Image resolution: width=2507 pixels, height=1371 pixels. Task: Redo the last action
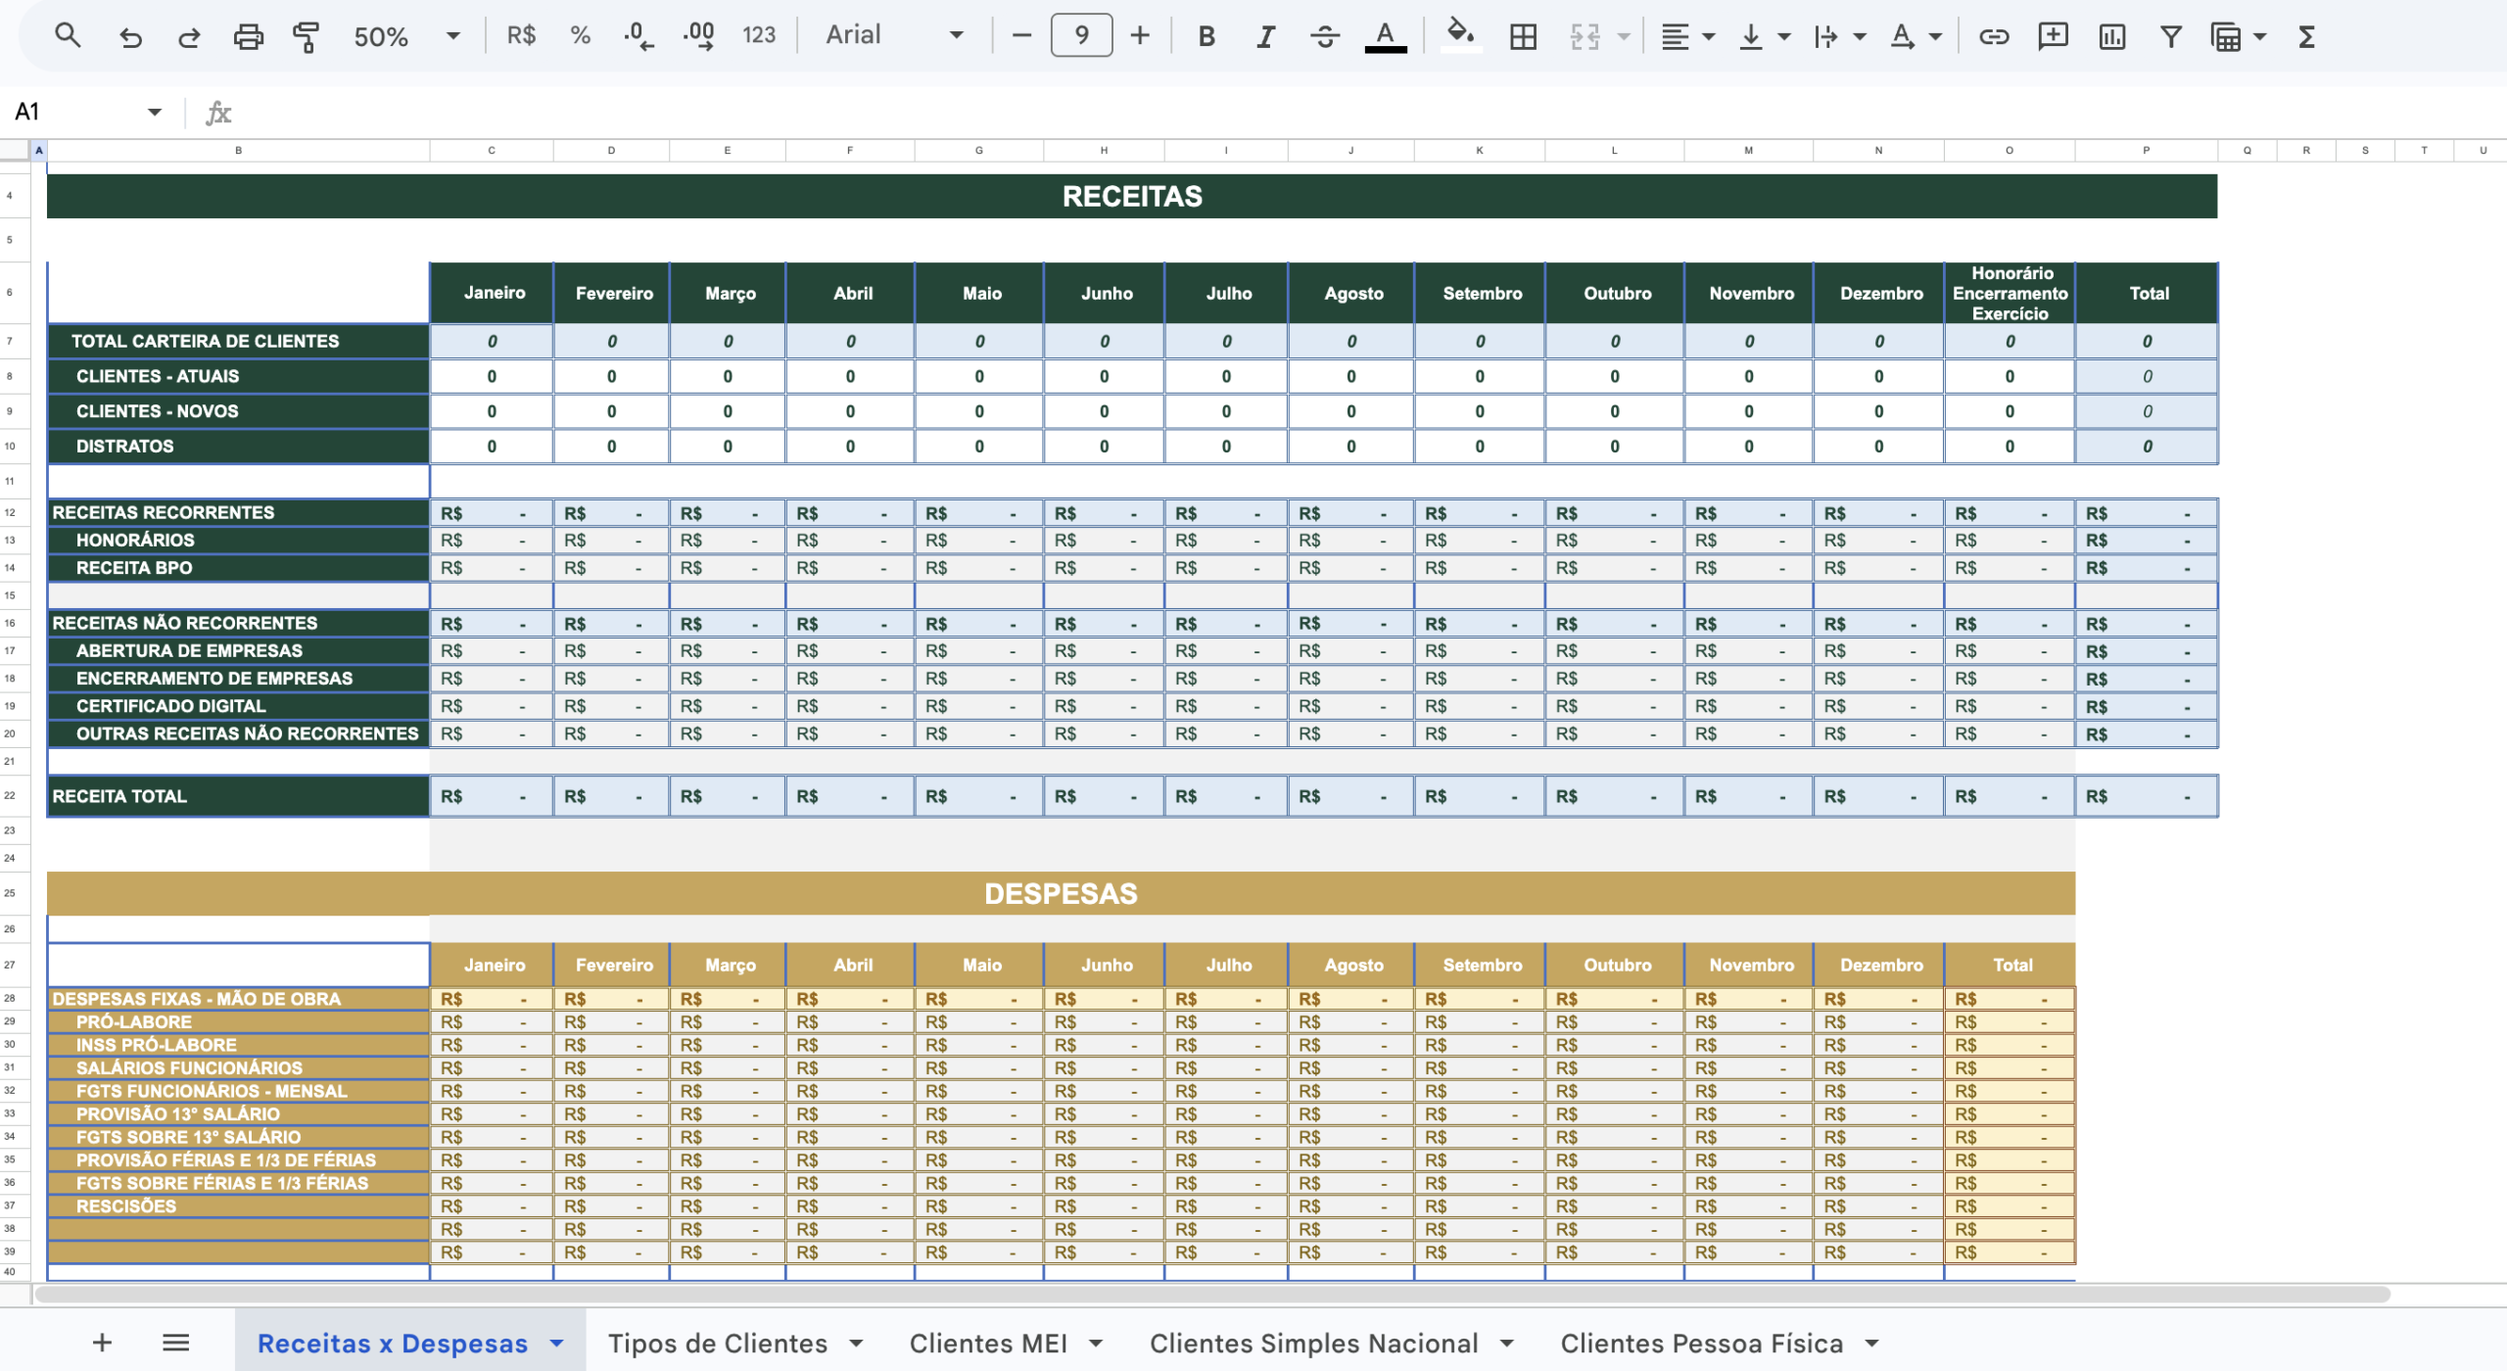[189, 37]
